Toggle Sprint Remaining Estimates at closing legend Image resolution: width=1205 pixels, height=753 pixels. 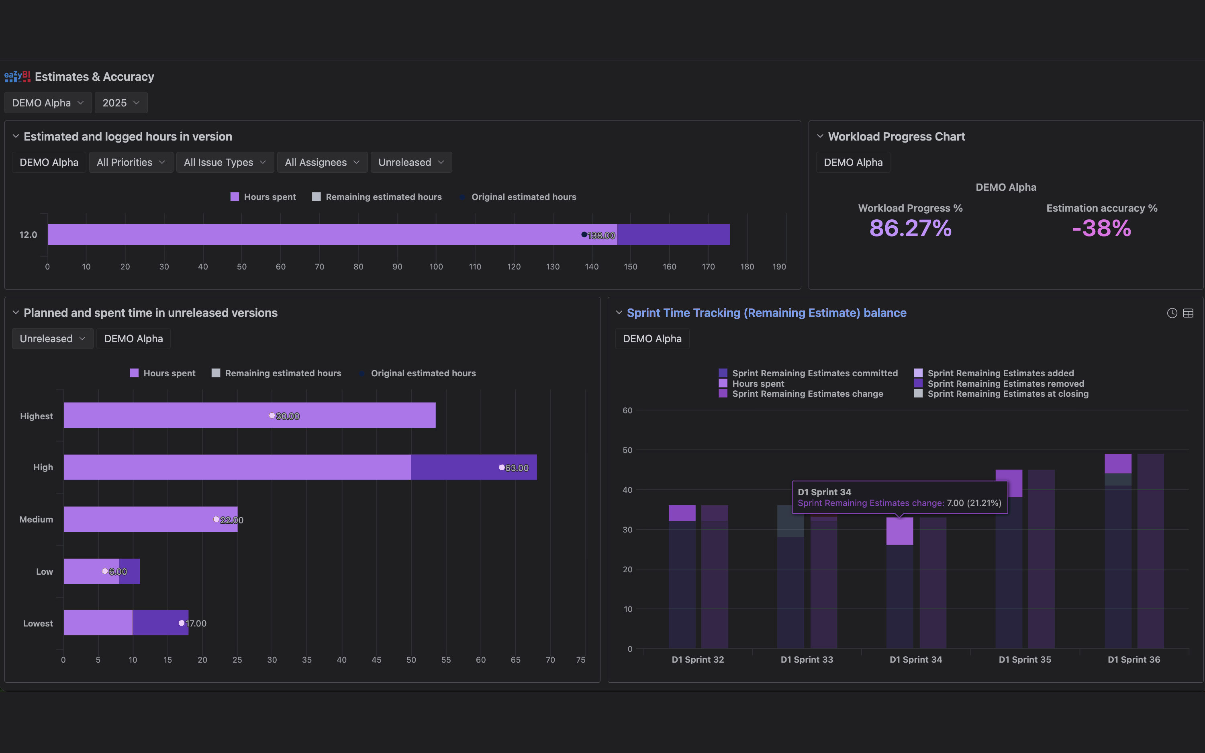pyautogui.click(x=1001, y=394)
